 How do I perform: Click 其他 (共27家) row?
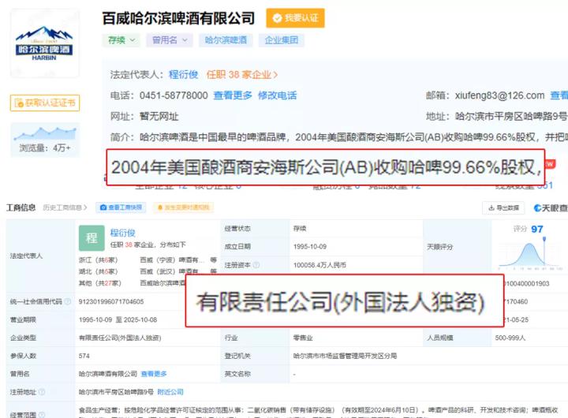pos(100,283)
